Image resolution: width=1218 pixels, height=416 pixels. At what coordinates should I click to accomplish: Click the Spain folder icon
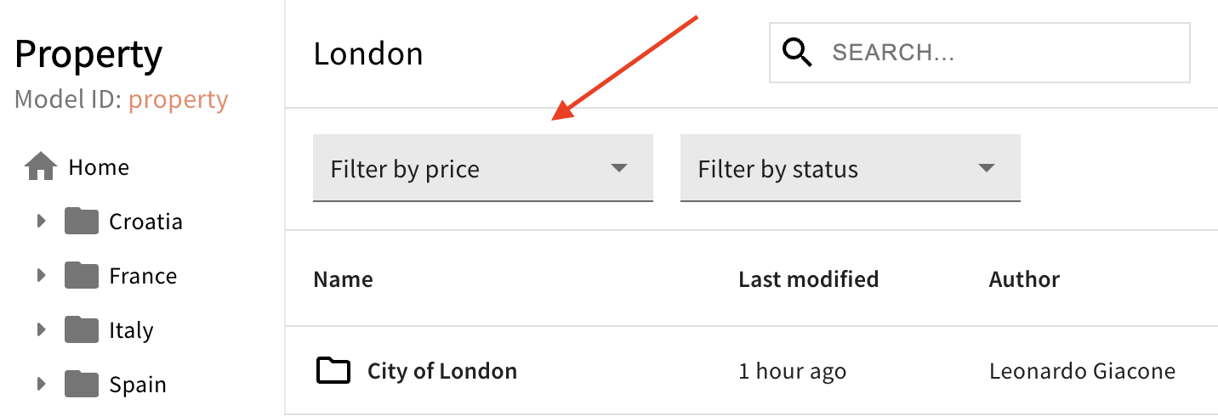(x=82, y=385)
